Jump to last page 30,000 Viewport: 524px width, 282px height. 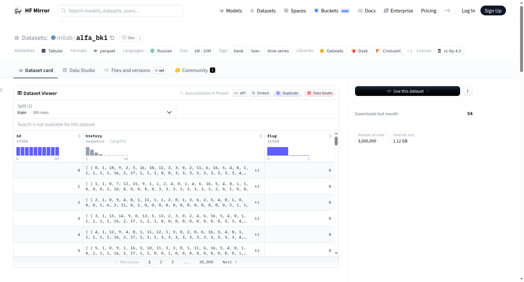[x=206, y=262]
